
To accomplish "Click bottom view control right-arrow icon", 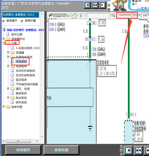I will 128,150.
